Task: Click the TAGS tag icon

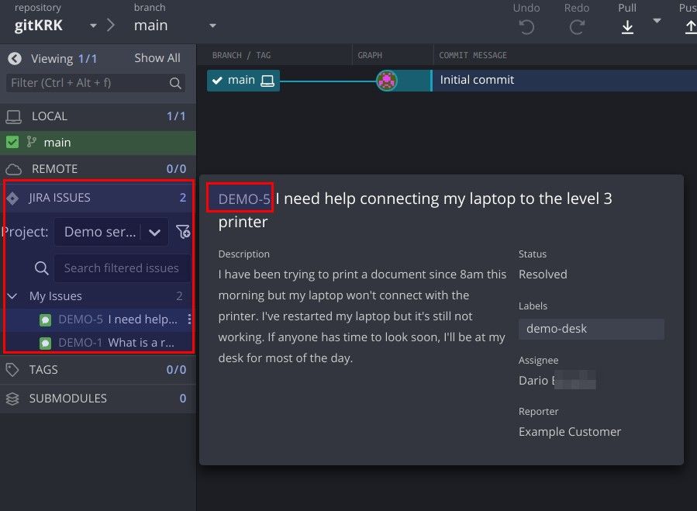Action: pyautogui.click(x=12, y=370)
